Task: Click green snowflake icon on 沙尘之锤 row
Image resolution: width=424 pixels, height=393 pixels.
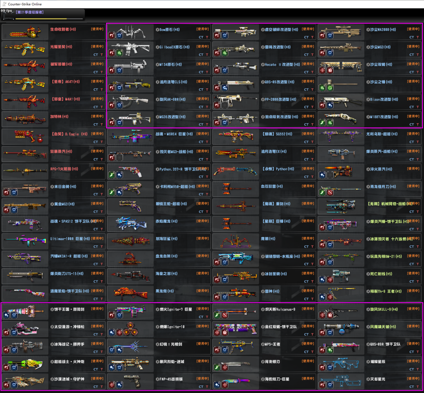Action: [x=322, y=87]
